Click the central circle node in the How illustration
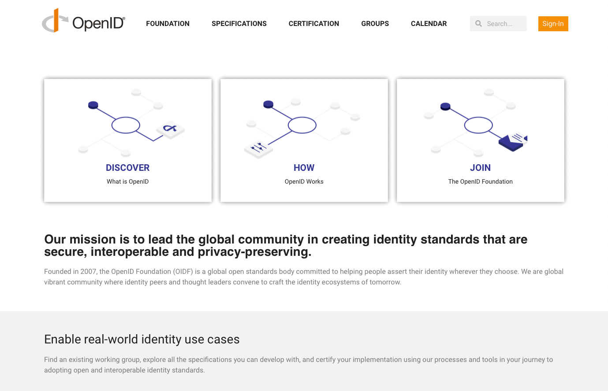 (x=302, y=125)
